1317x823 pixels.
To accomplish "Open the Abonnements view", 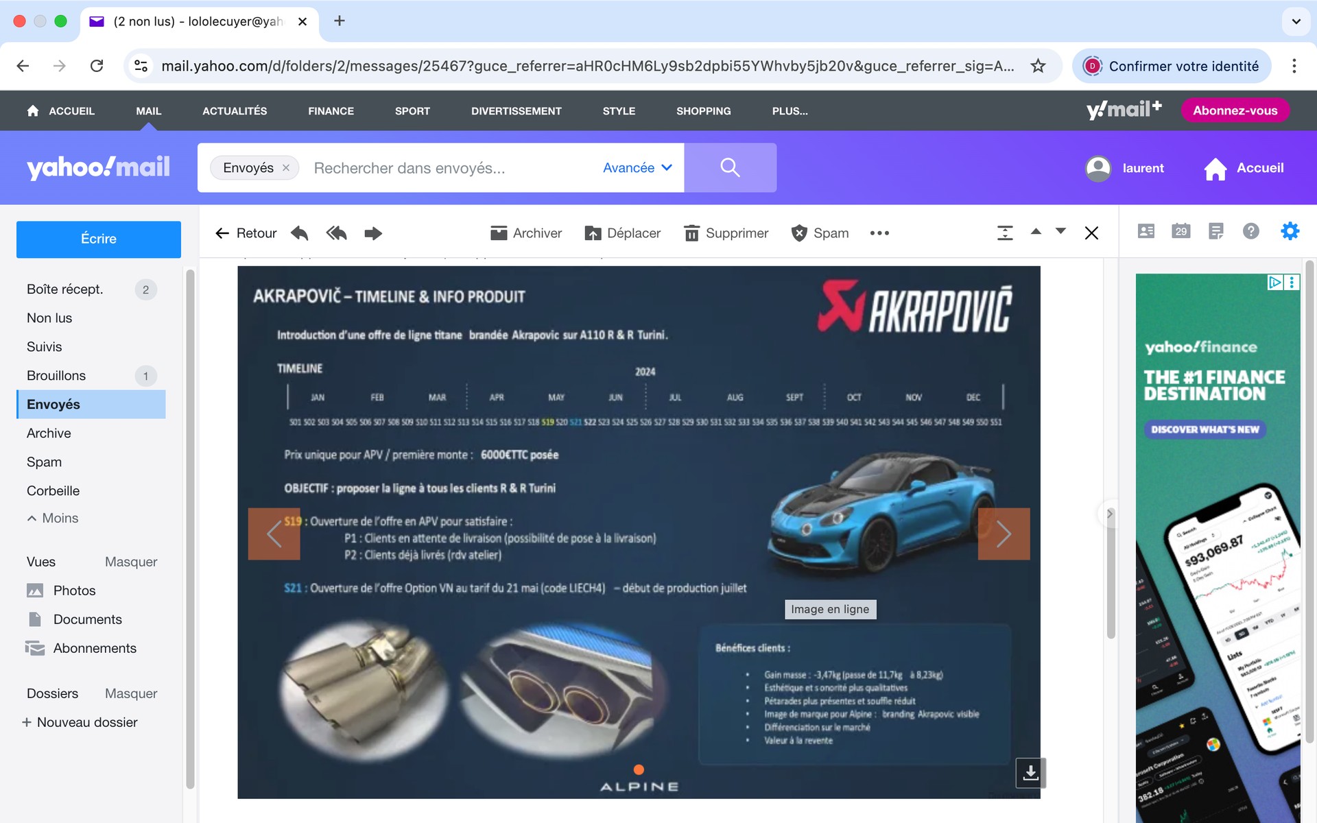I will click(x=81, y=648).
